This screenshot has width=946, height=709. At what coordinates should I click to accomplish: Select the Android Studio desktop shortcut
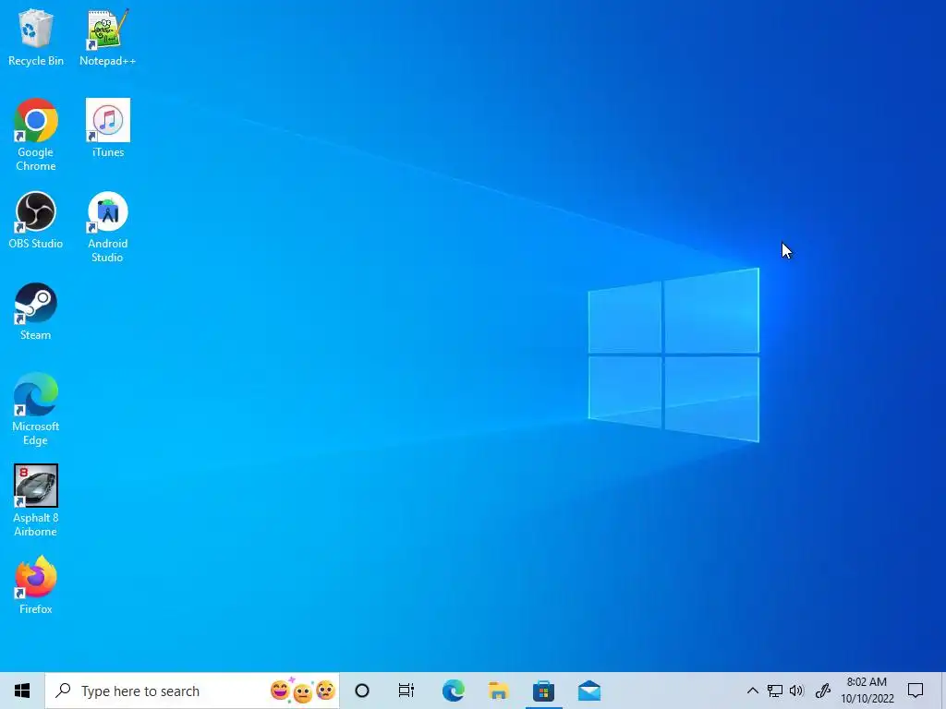(x=107, y=227)
